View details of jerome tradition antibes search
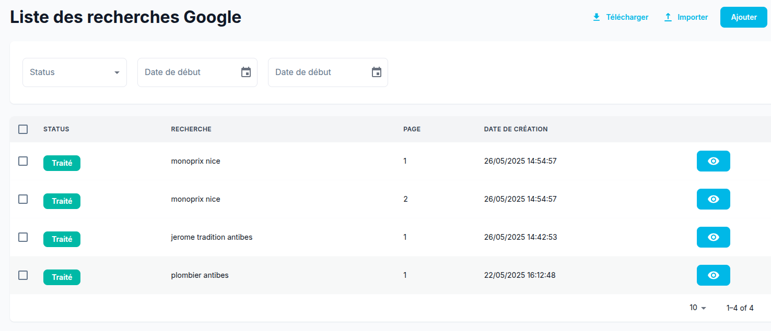 click(713, 237)
